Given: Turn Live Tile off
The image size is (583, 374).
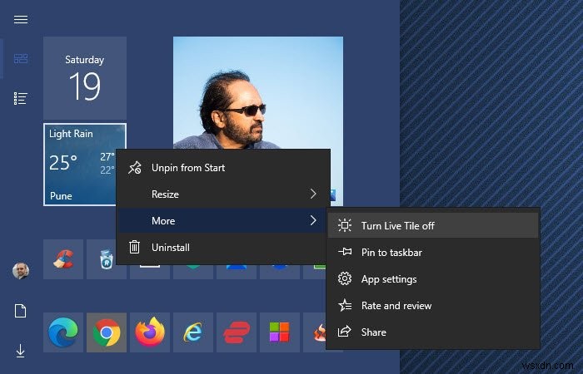Looking at the screenshot, I should [x=433, y=225].
